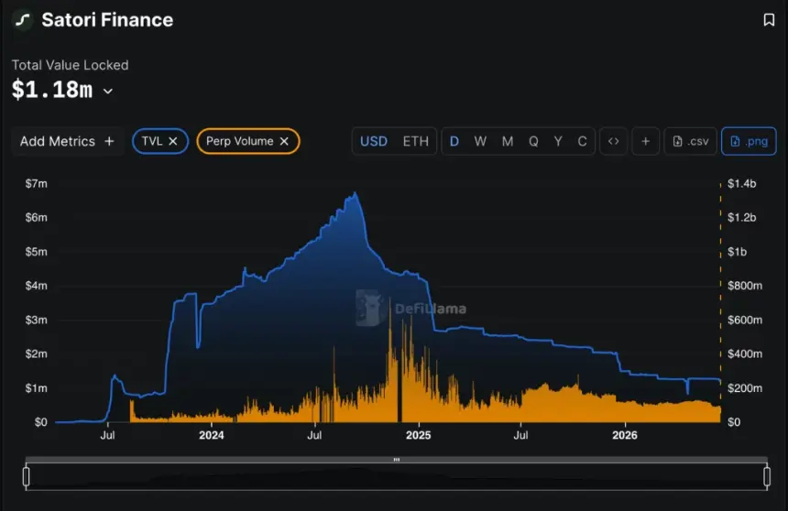Click the 2024 label on the x-axis
788x511 pixels.
211,435
